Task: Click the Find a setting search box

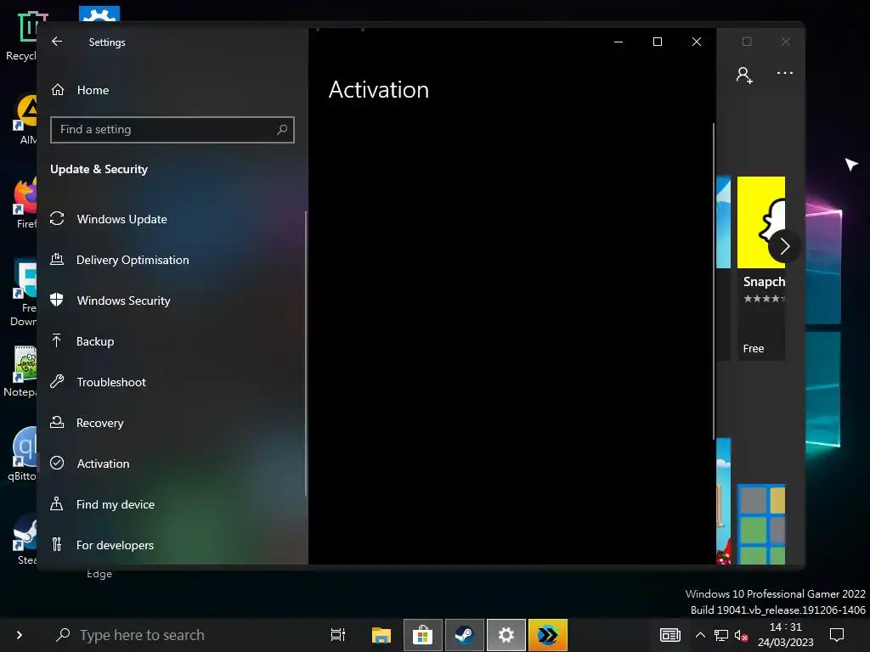Action: pos(172,130)
